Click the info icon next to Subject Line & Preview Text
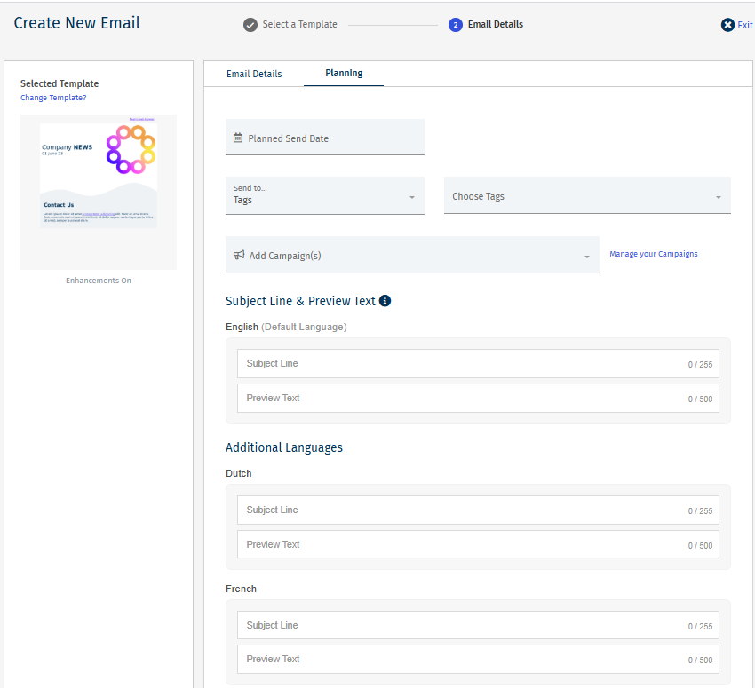This screenshot has width=755, height=688. pos(385,301)
